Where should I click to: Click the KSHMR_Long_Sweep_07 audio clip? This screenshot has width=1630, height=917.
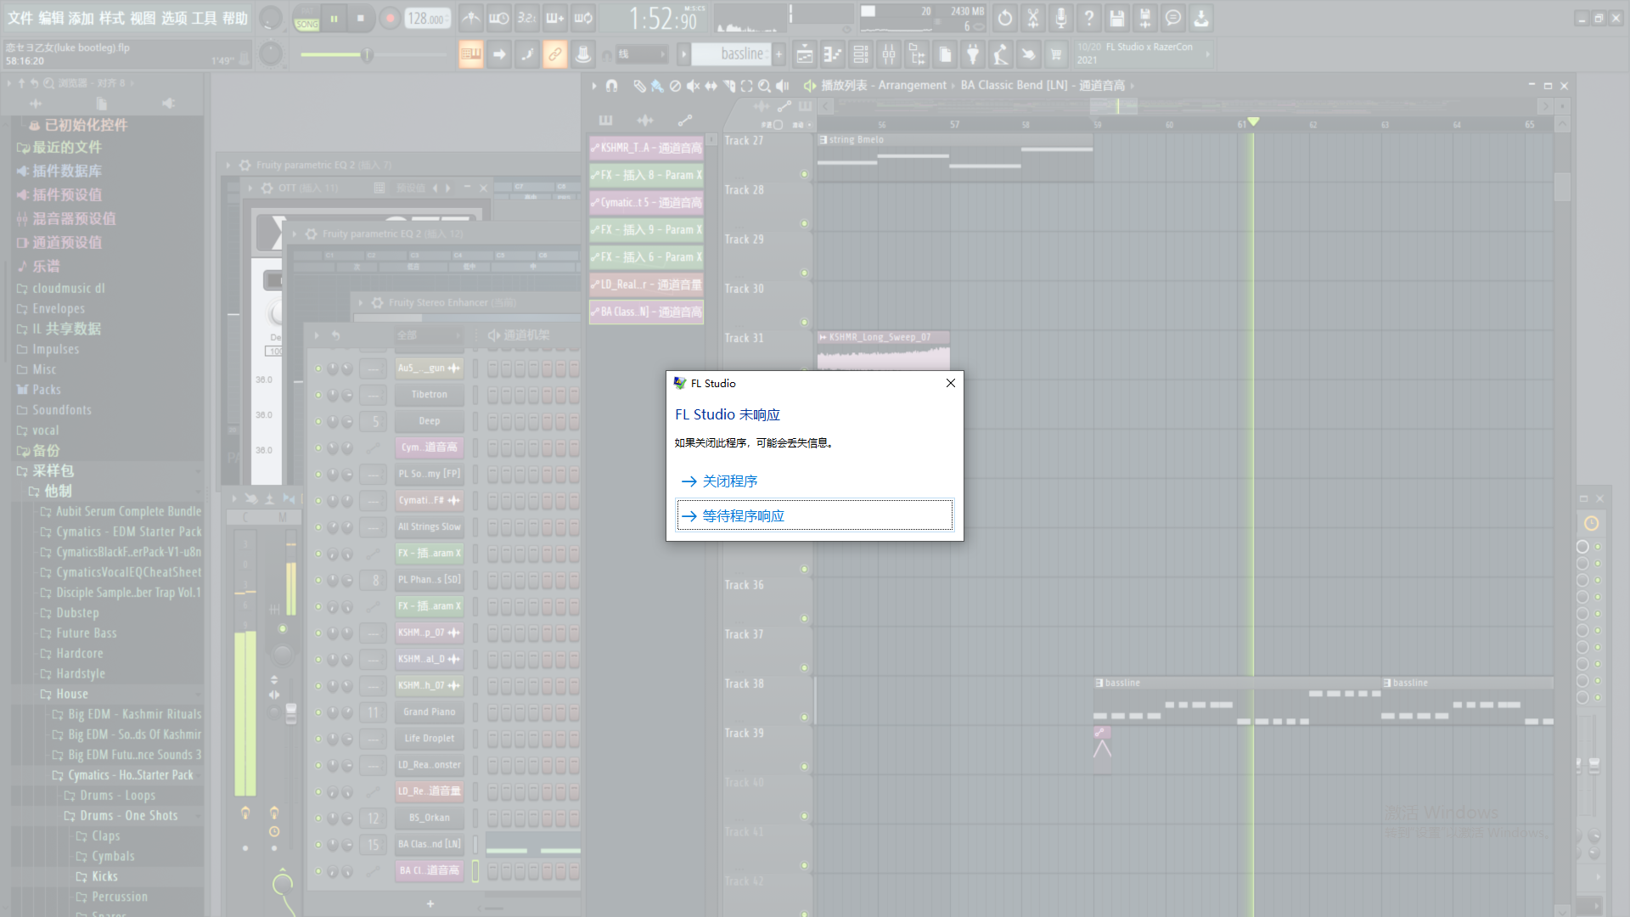tap(883, 352)
